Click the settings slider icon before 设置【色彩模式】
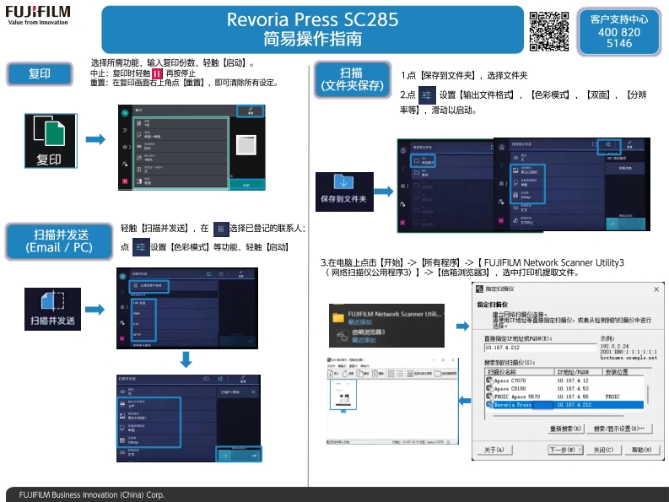Image resolution: width=669 pixels, height=502 pixels. tap(140, 247)
